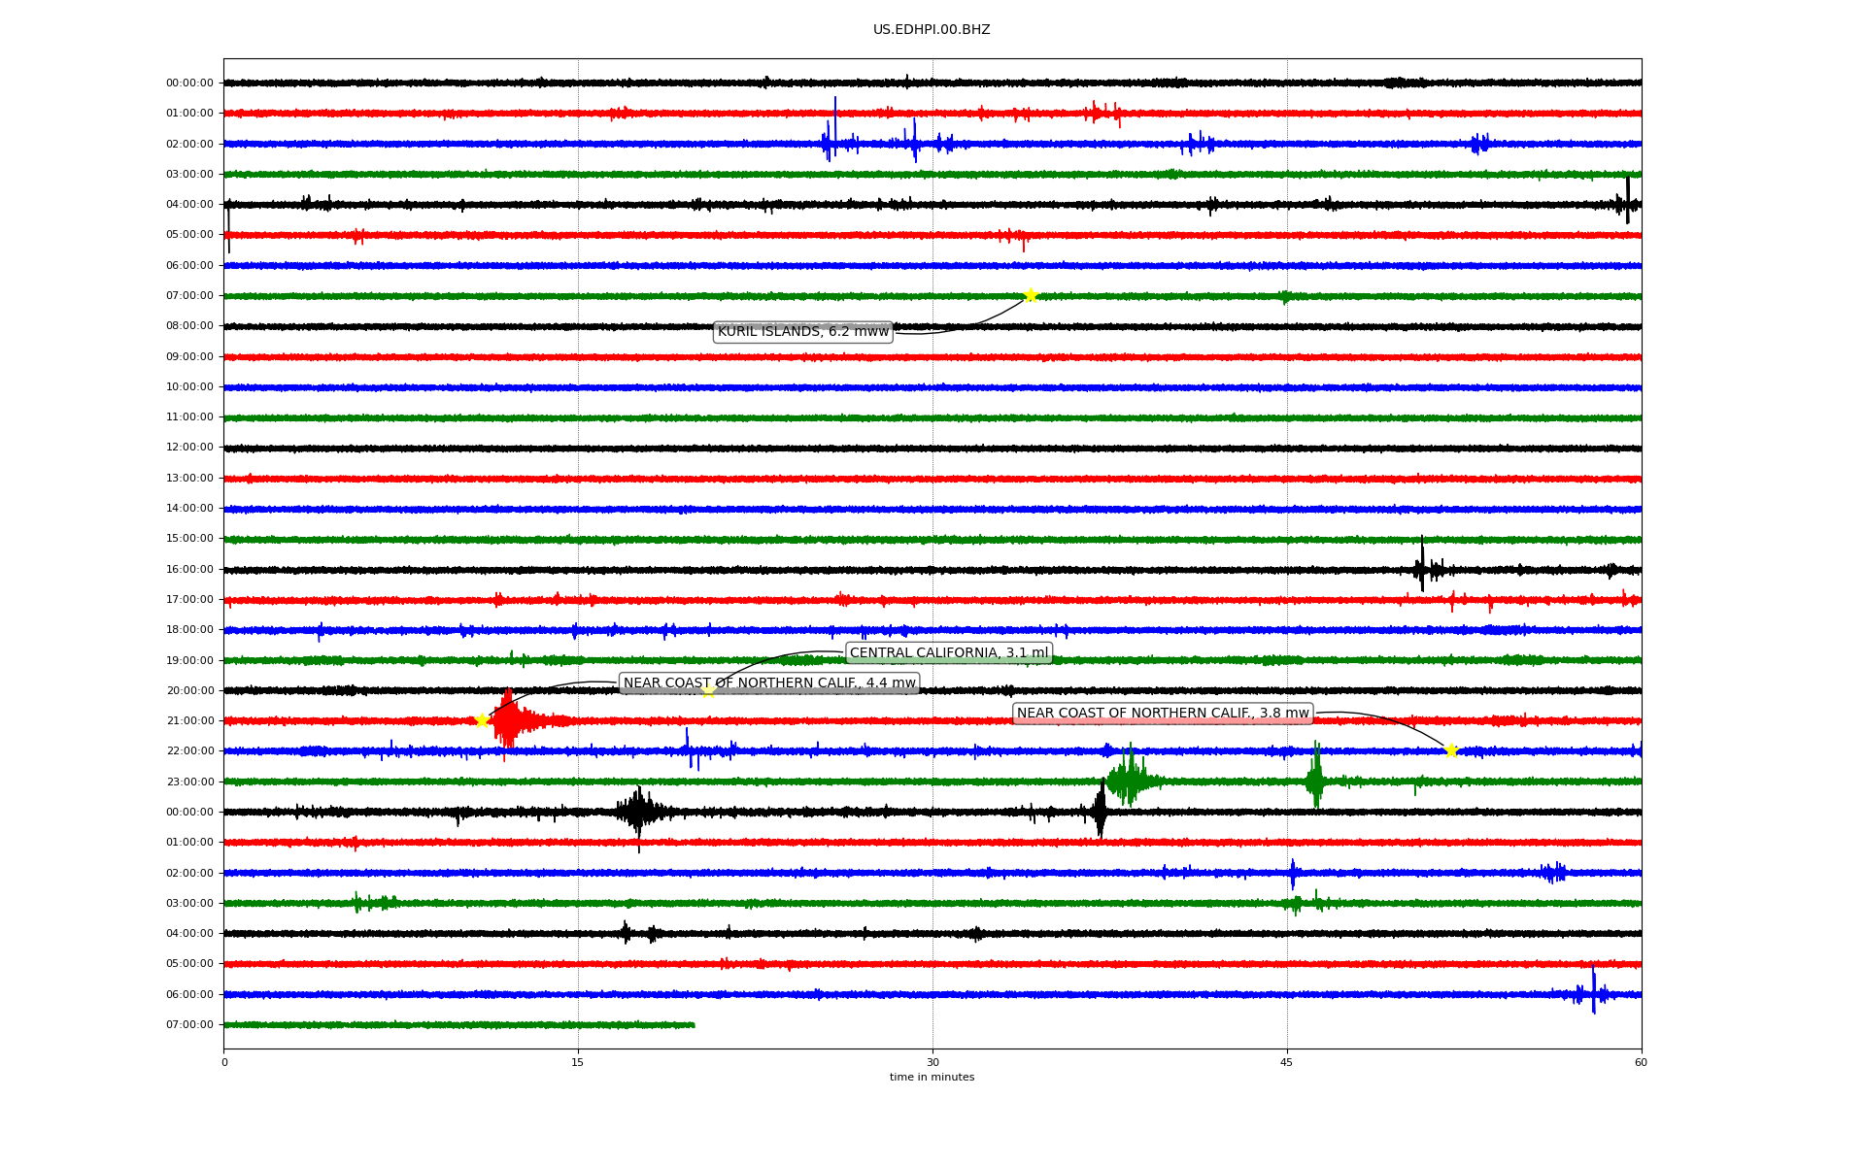The image size is (1865, 1165).
Task: Click the NEAR COAST OF NORTHERN CALIF., 3.8 mw label
Action: coord(1163,714)
